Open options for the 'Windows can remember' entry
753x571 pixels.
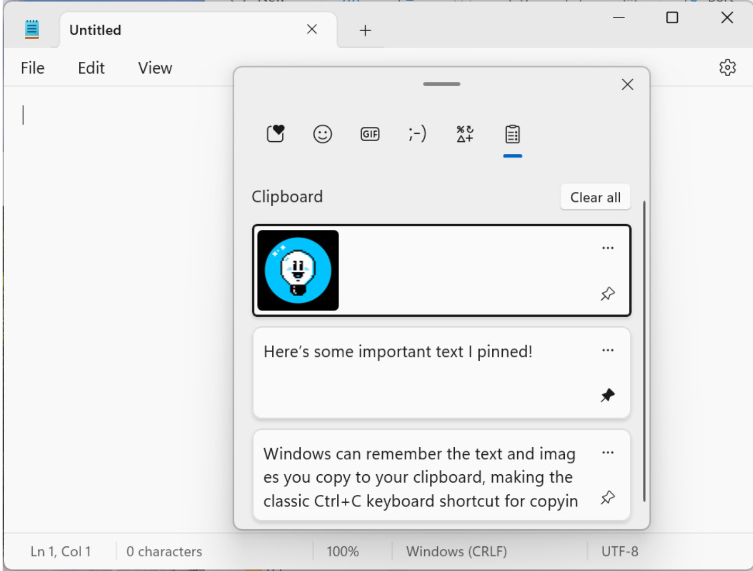point(608,453)
